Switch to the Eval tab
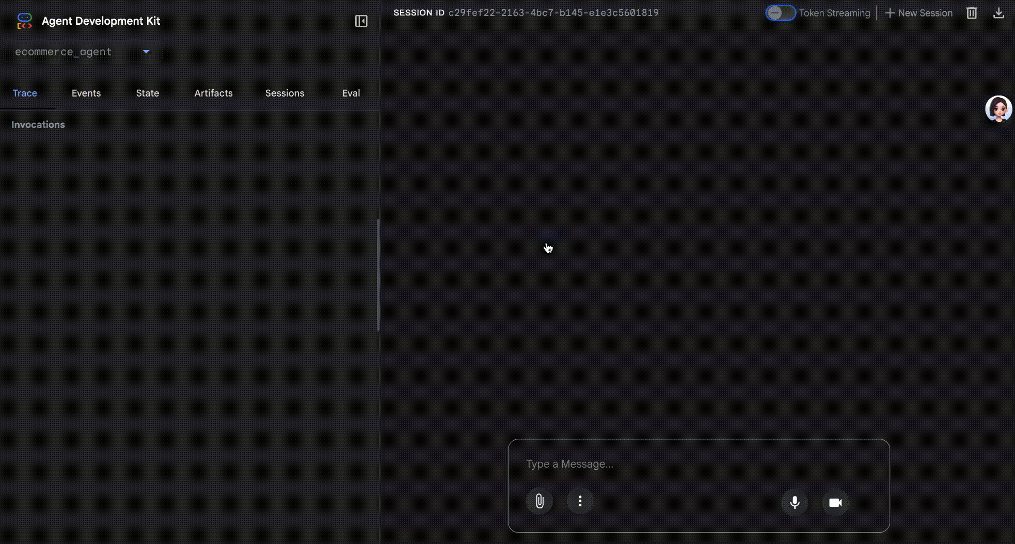Screen dimensions: 1015x544 351,93
